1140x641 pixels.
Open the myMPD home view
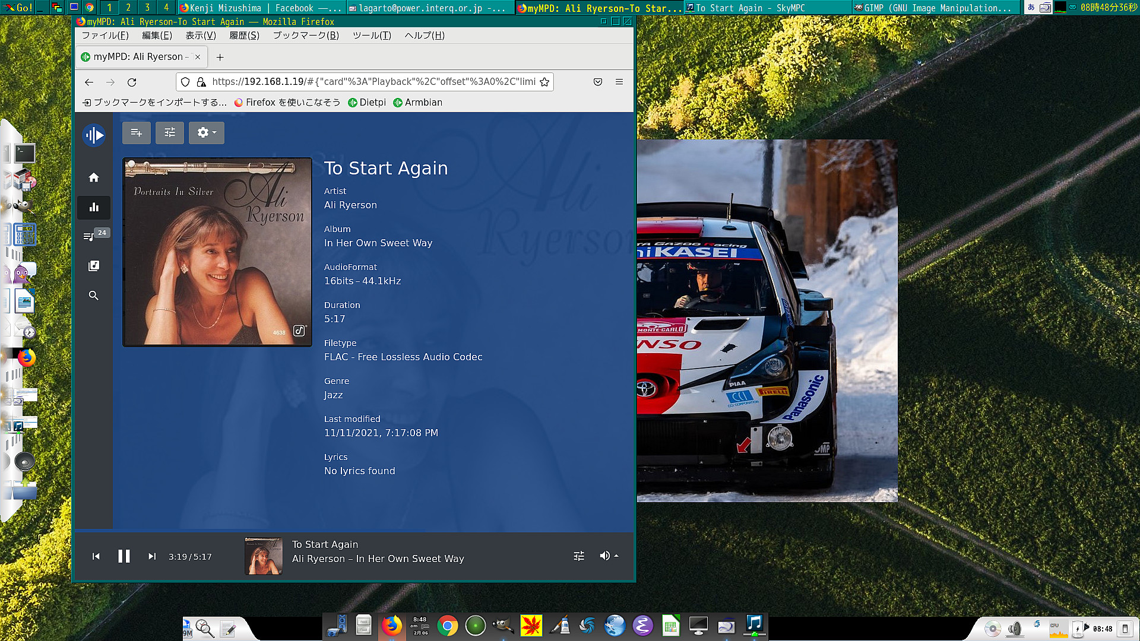(x=94, y=177)
